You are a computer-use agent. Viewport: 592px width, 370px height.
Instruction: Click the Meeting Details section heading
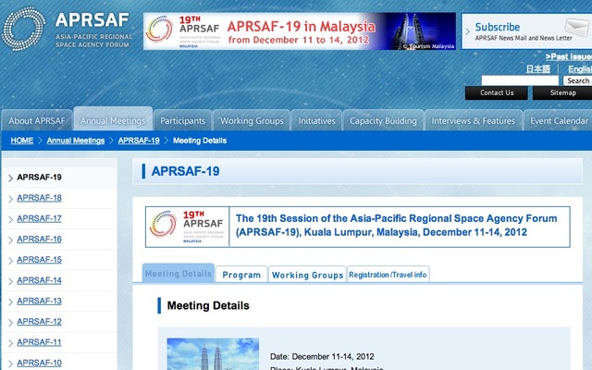point(208,305)
